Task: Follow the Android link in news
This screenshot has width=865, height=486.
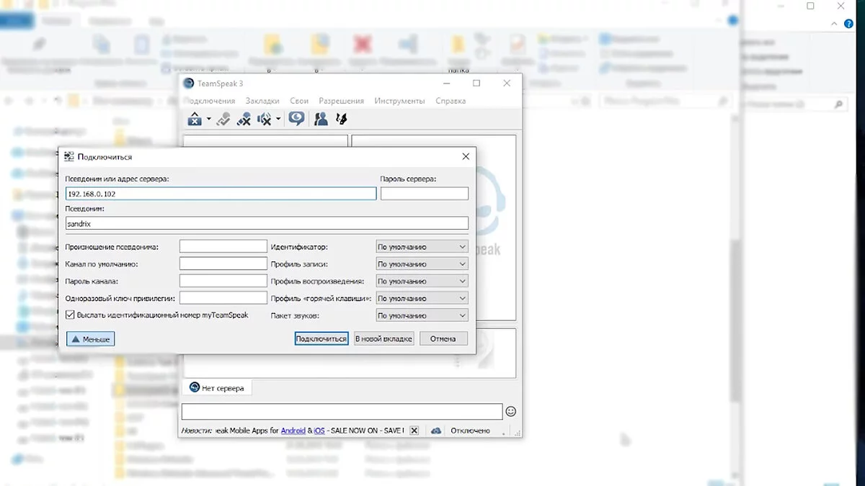Action: (293, 431)
